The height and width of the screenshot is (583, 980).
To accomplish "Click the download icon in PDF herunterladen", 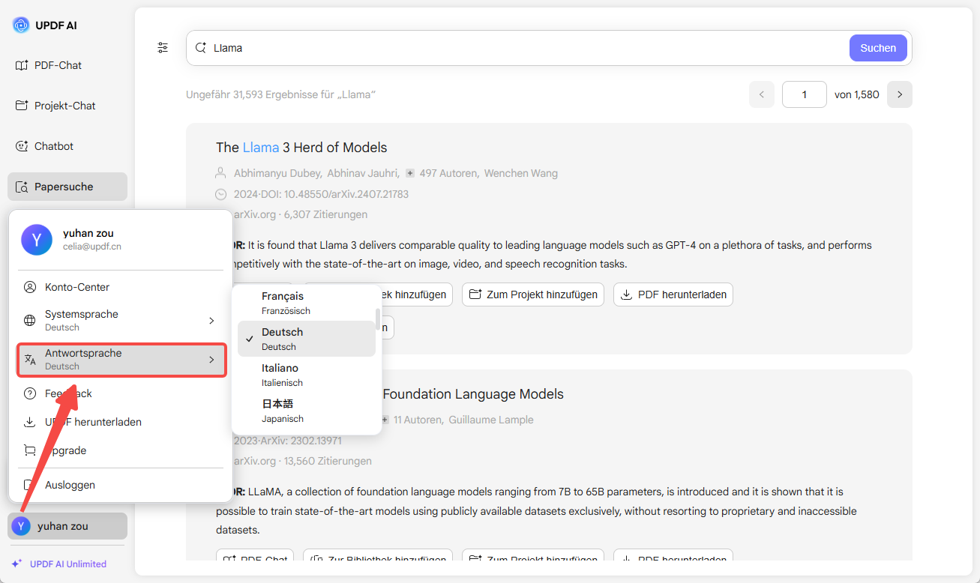I will coord(627,294).
